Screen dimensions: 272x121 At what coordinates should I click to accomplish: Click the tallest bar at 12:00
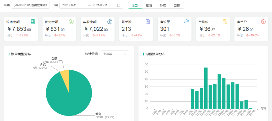pyautogui.click(x=206, y=88)
